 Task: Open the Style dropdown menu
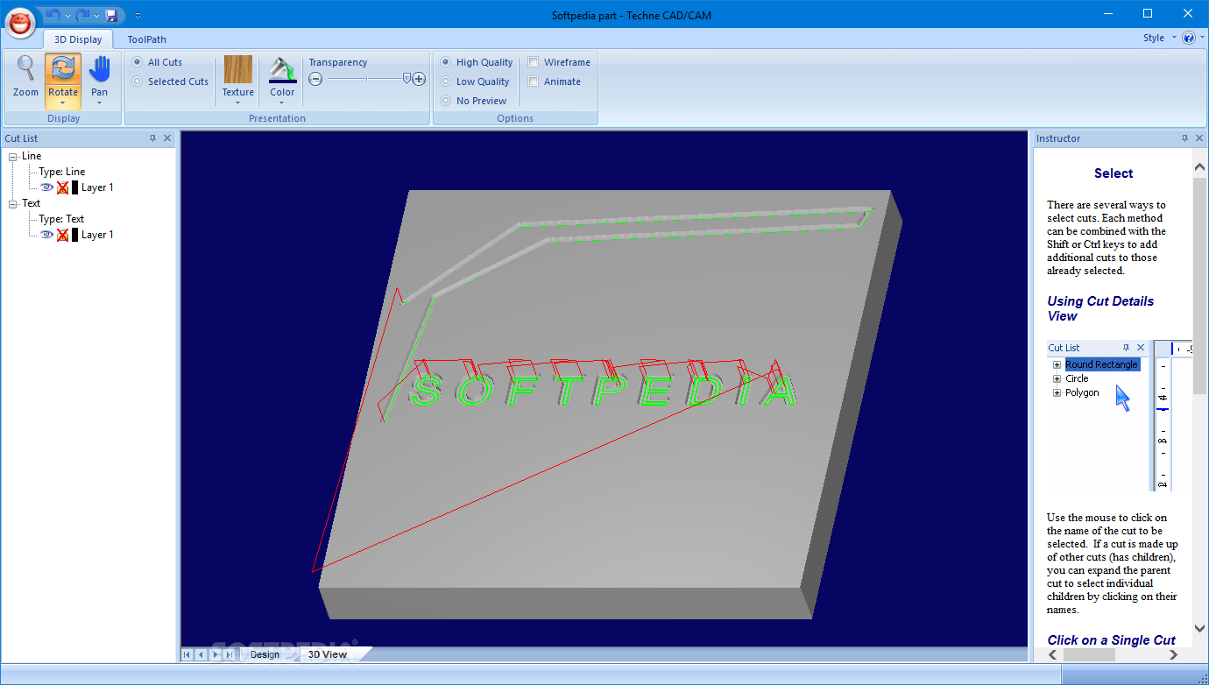(1160, 38)
